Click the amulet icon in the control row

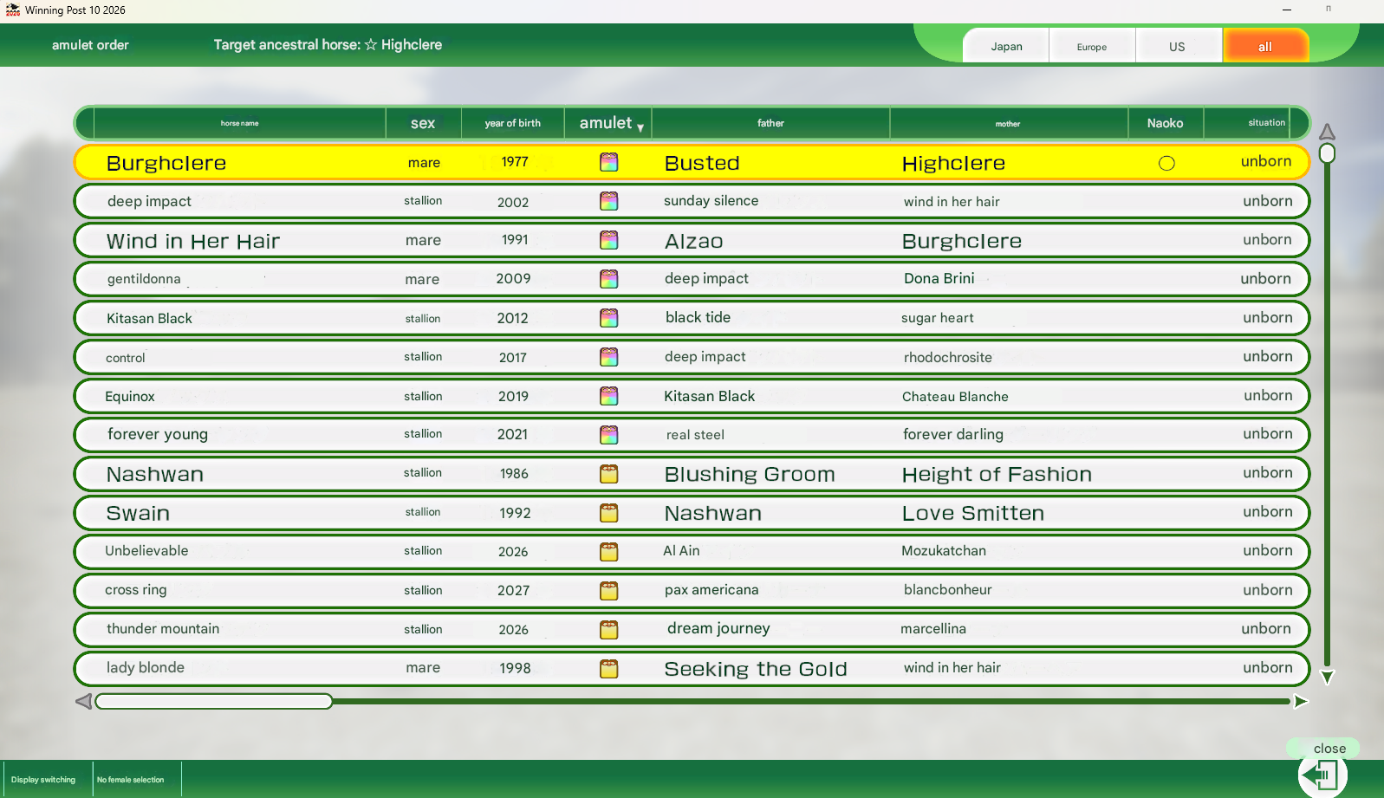tap(609, 357)
